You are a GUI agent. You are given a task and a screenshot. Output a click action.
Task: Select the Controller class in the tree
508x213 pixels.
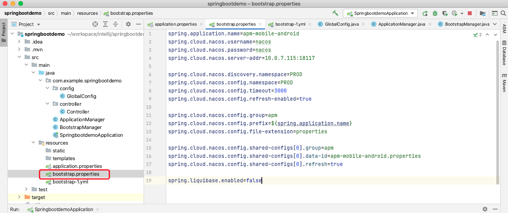click(x=75, y=112)
